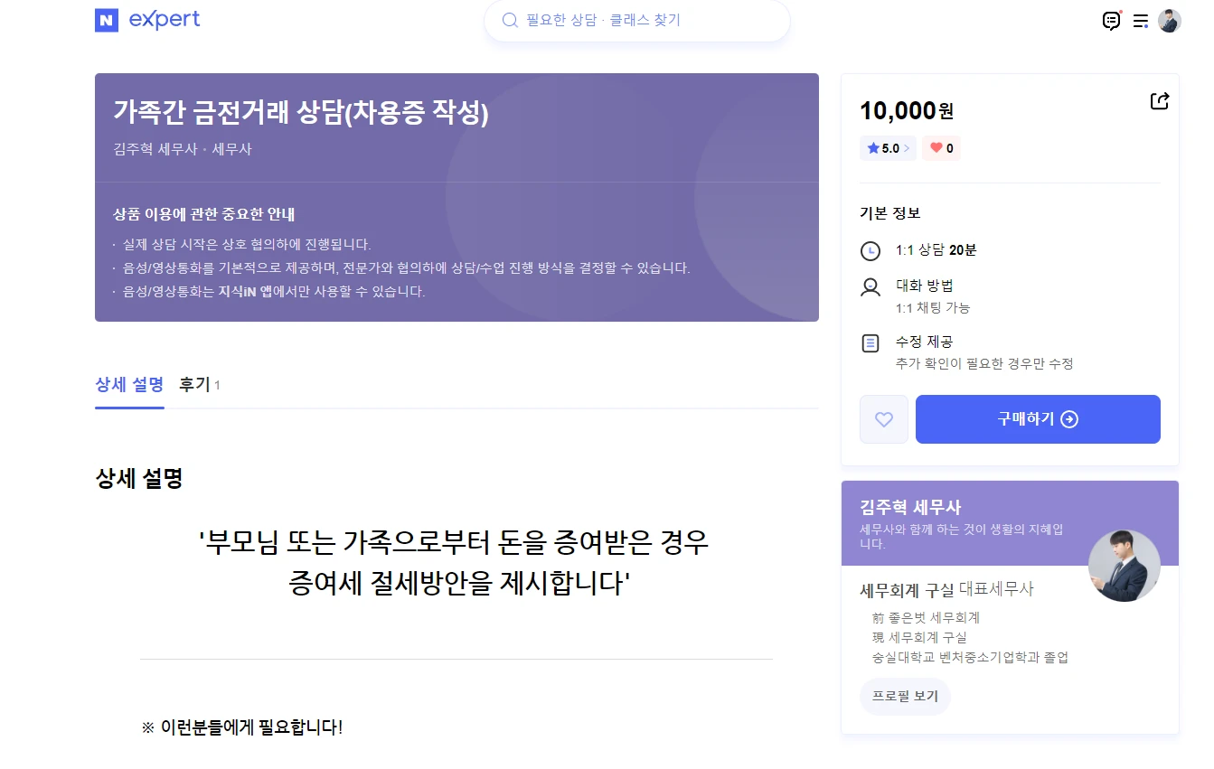This screenshot has width=1214, height=769.
Task: Click the expert's circular profile photo
Action: [x=1124, y=565]
